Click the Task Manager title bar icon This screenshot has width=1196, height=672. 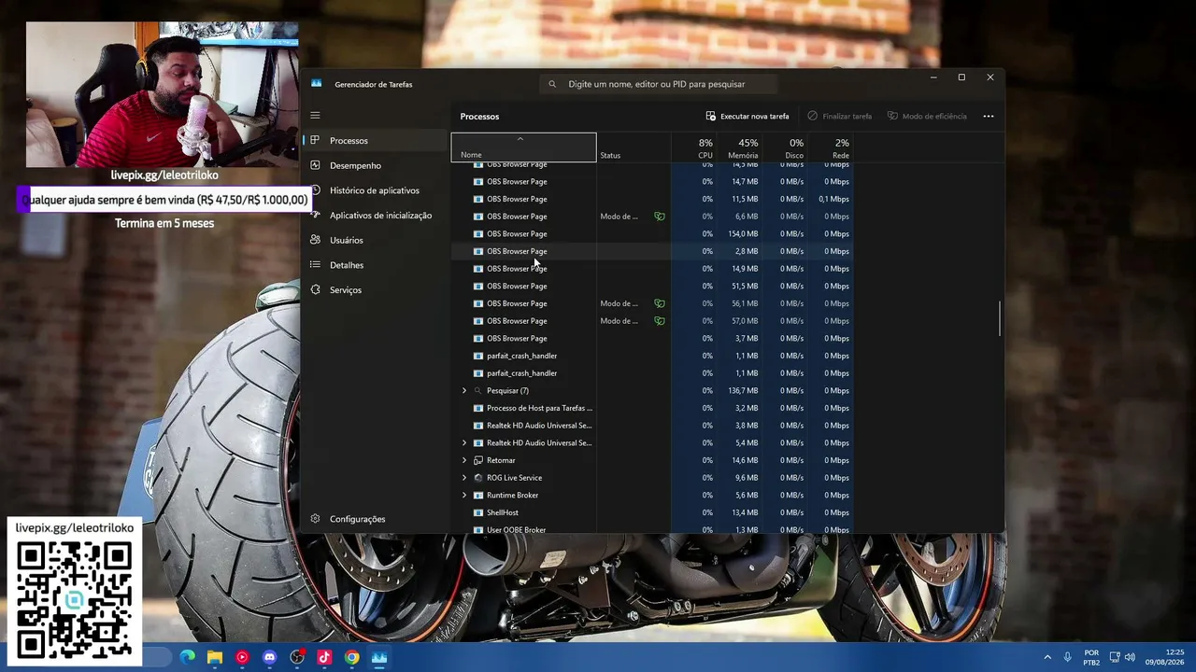point(316,84)
